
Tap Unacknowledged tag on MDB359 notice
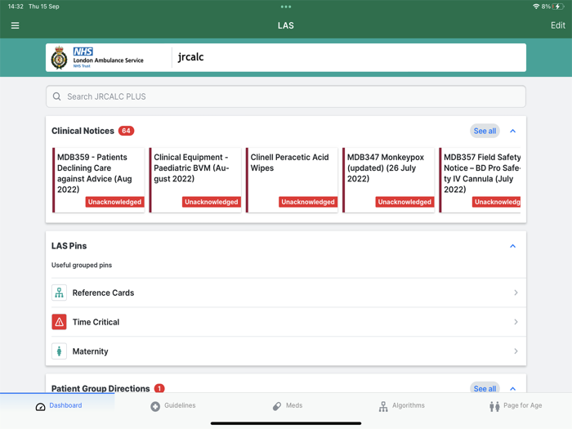pyautogui.click(x=114, y=202)
